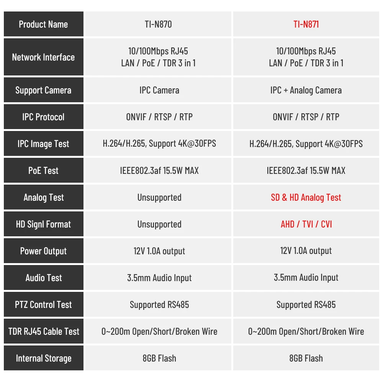Click the Audio Test row label
The image size is (383, 383).
43,278
